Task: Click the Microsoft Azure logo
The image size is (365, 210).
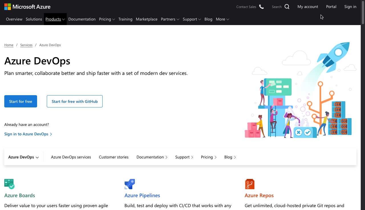Action: 27,7
